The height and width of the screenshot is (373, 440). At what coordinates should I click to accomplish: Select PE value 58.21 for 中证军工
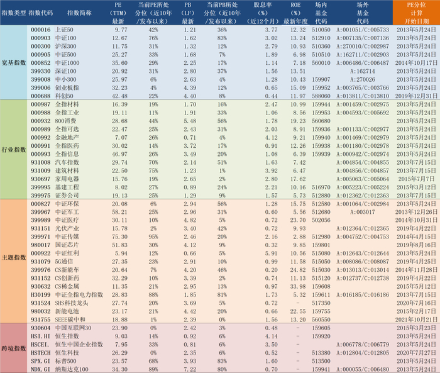[119, 212]
